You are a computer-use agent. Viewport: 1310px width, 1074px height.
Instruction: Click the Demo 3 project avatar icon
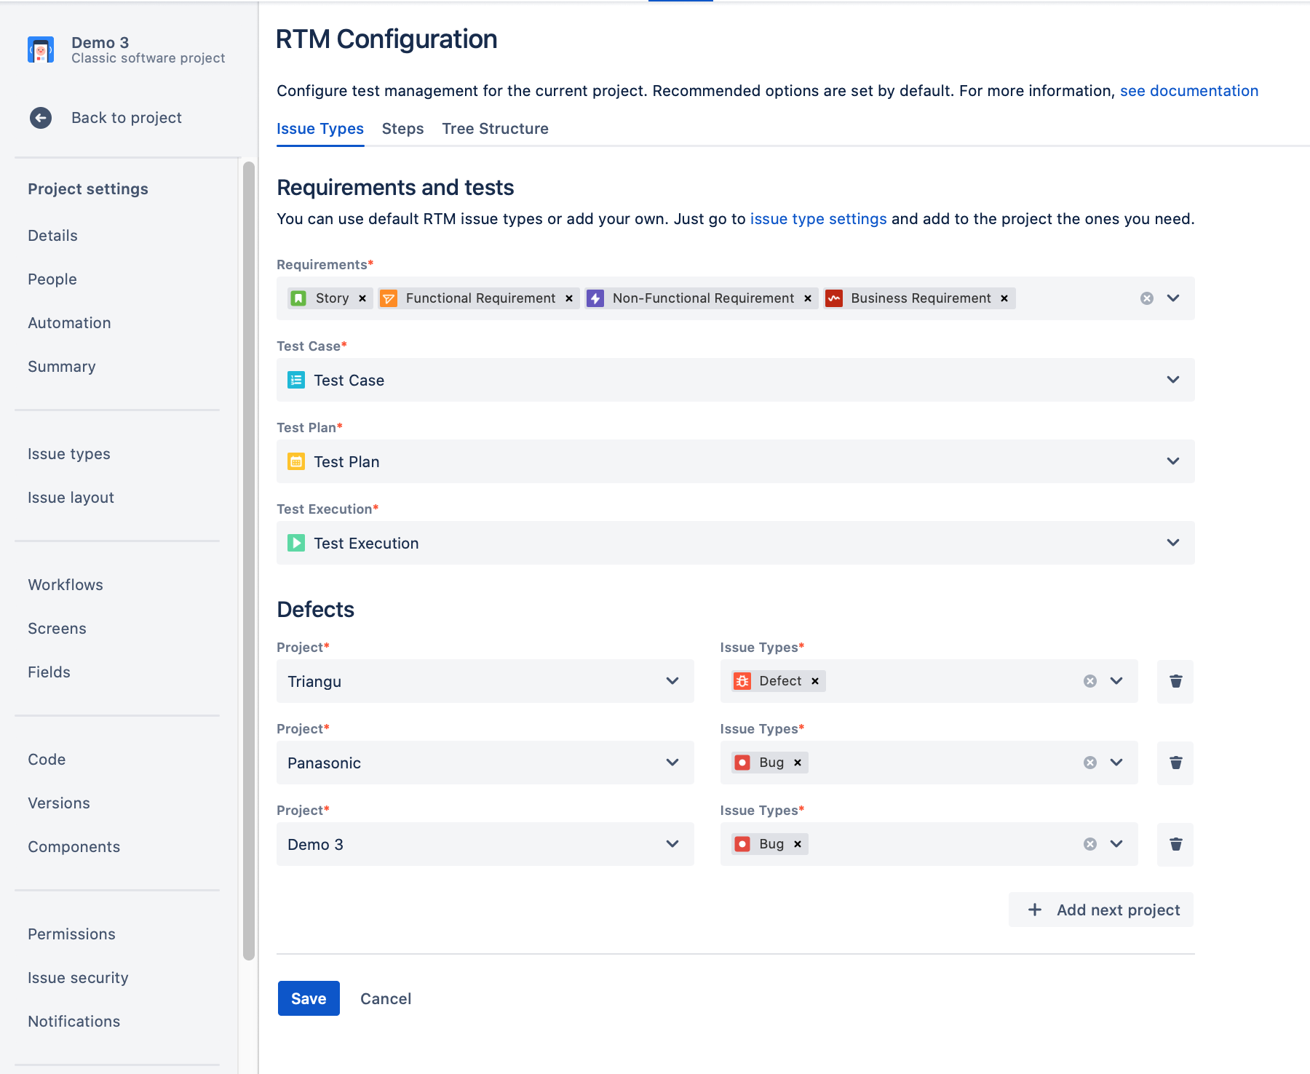point(41,49)
